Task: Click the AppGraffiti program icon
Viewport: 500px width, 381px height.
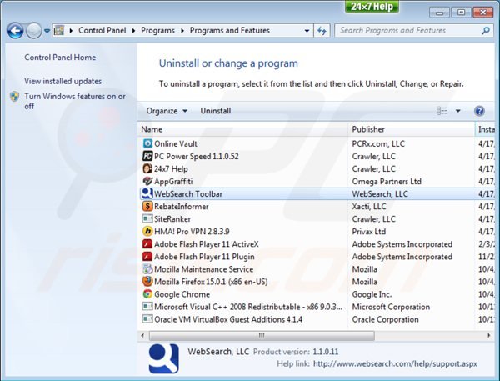Action: point(147,181)
